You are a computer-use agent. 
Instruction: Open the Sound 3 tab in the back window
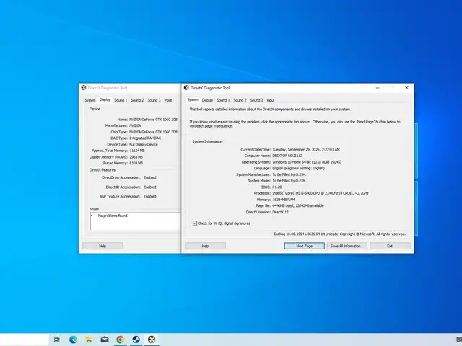click(x=154, y=100)
